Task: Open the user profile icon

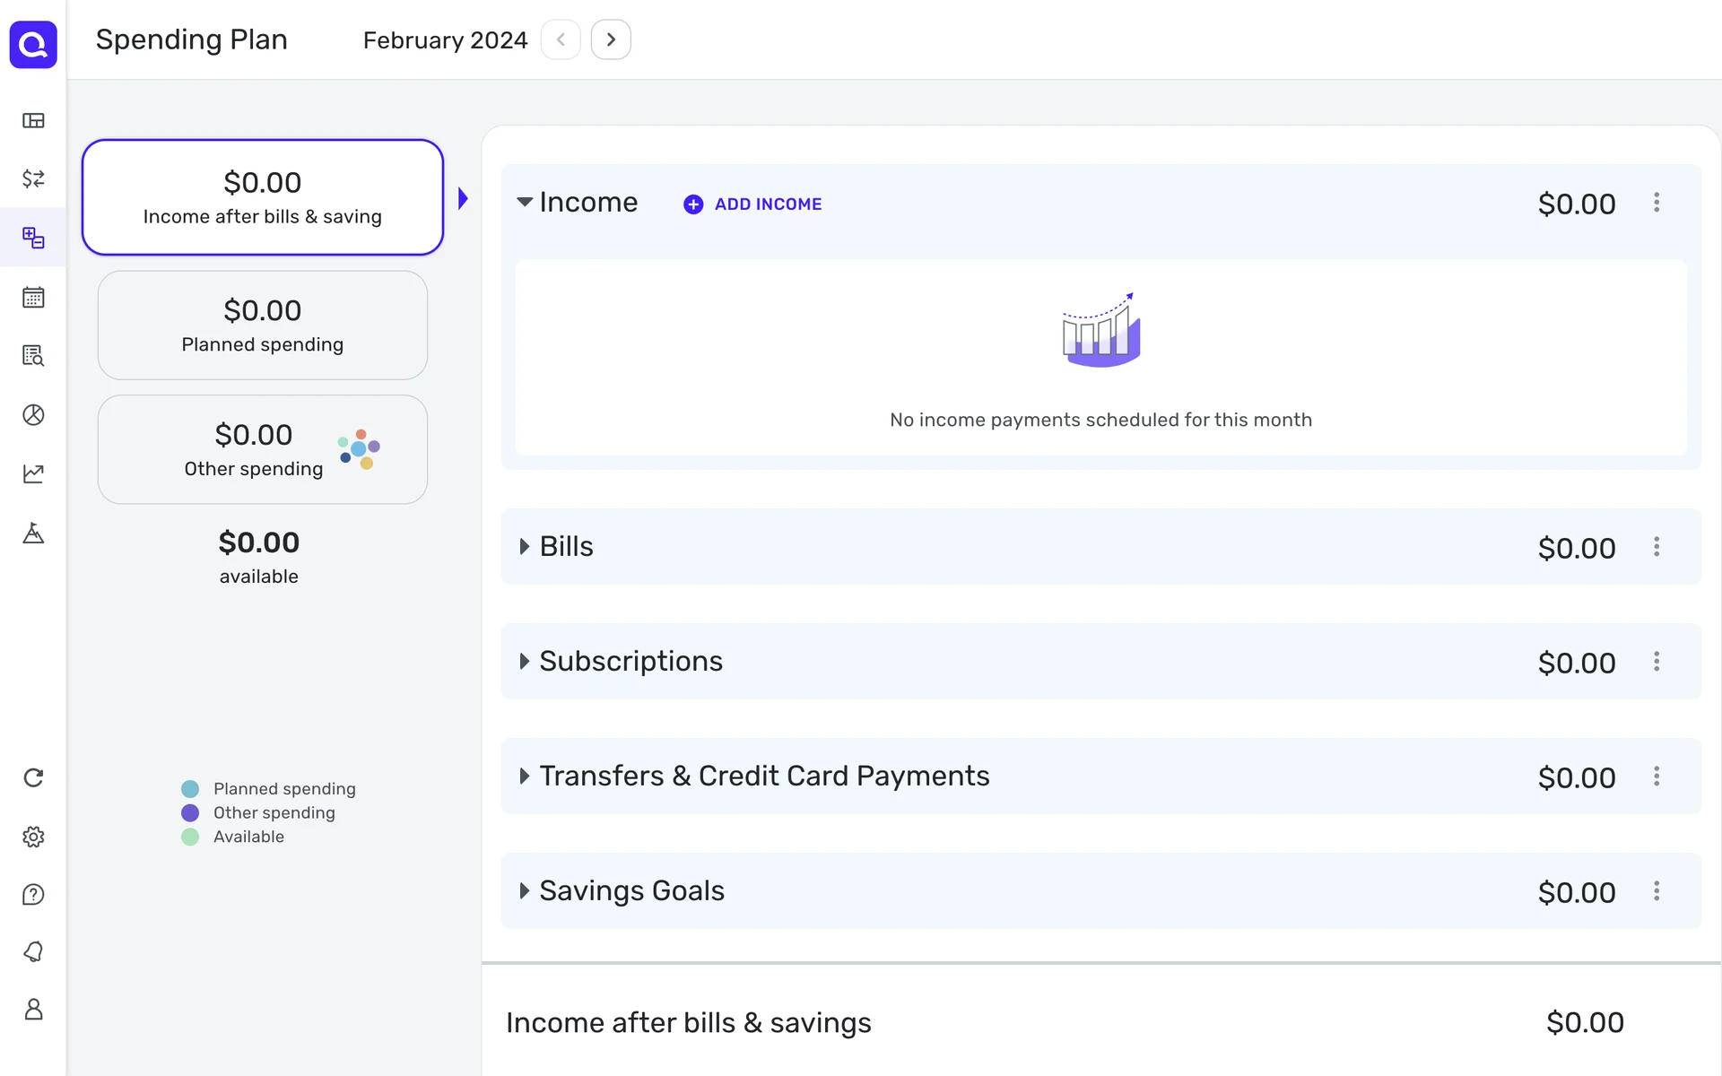Action: pyautogui.click(x=33, y=1010)
